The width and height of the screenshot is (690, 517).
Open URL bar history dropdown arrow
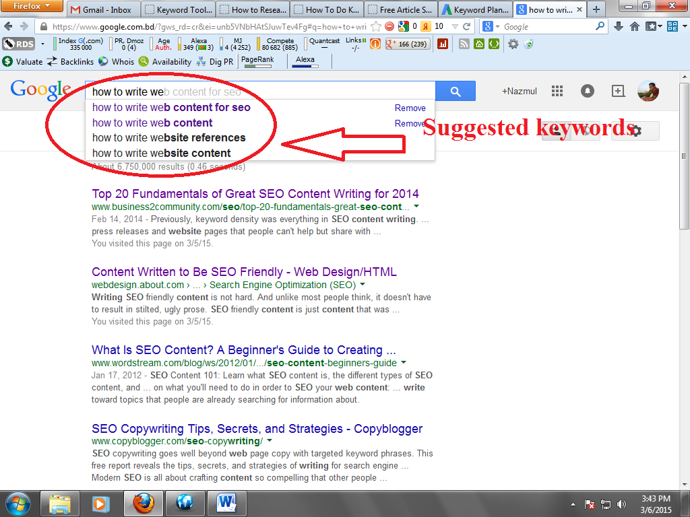click(456, 26)
